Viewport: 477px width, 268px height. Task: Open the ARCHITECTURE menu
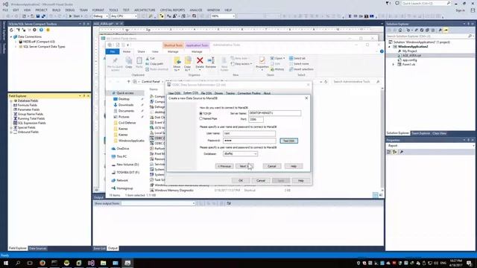(145, 10)
